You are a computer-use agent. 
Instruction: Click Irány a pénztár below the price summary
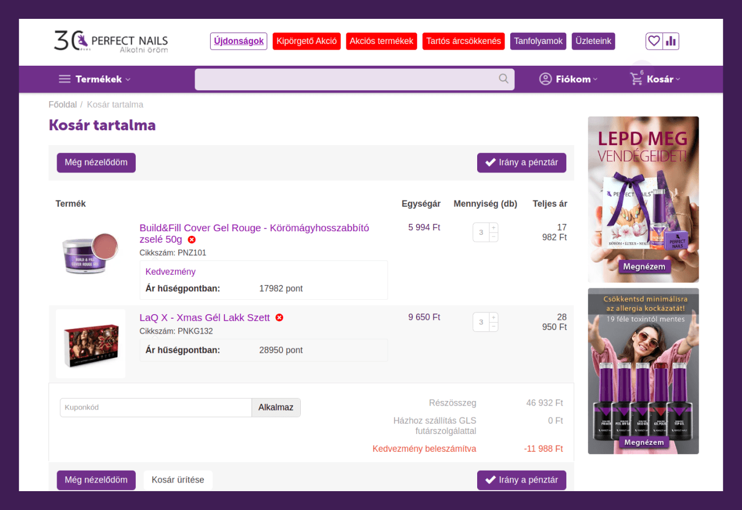[x=522, y=480]
